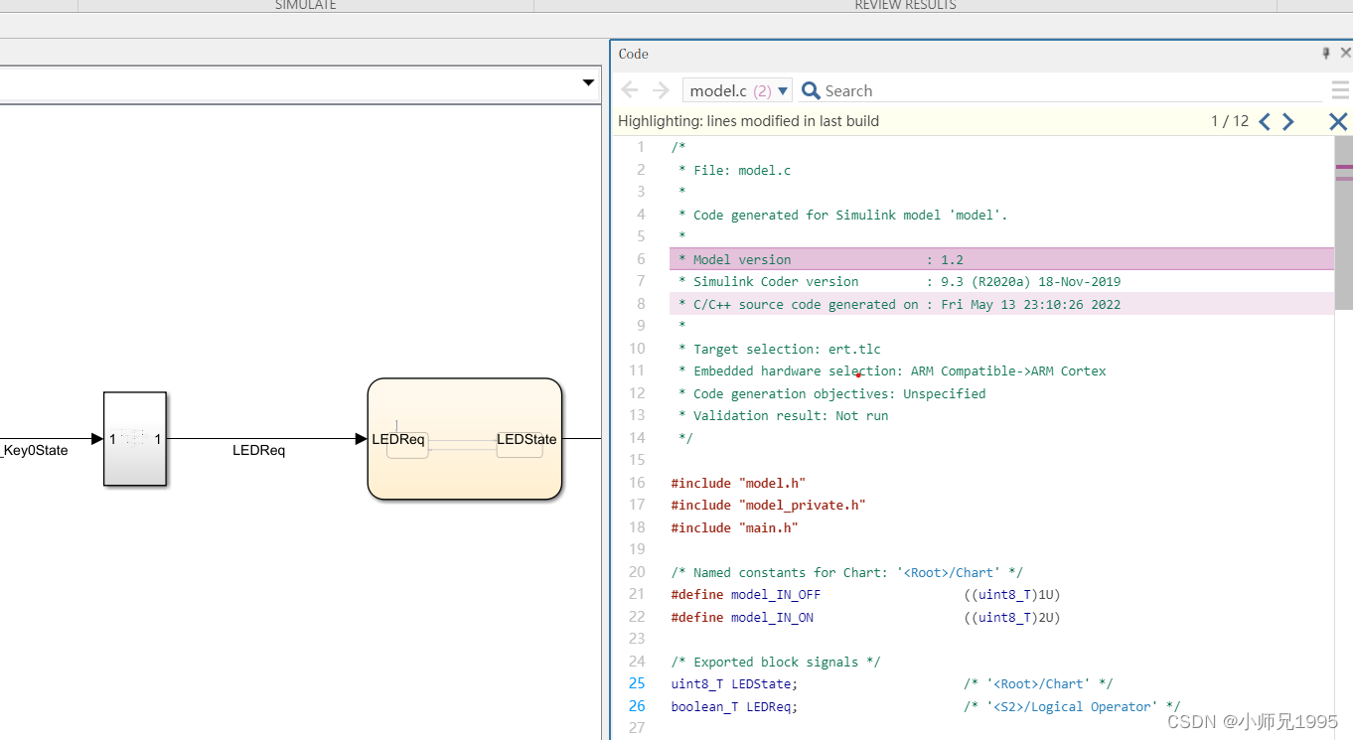
Task: Jump to next highlighted change
Action: point(1288,121)
